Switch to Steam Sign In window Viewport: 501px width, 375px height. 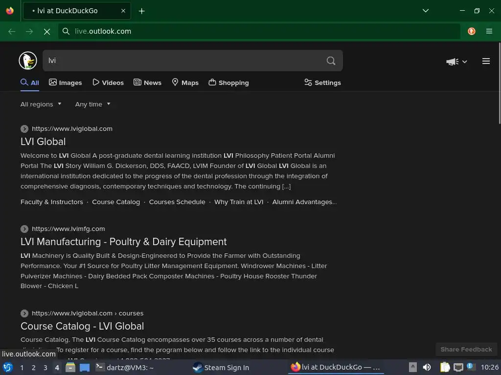pos(221,368)
